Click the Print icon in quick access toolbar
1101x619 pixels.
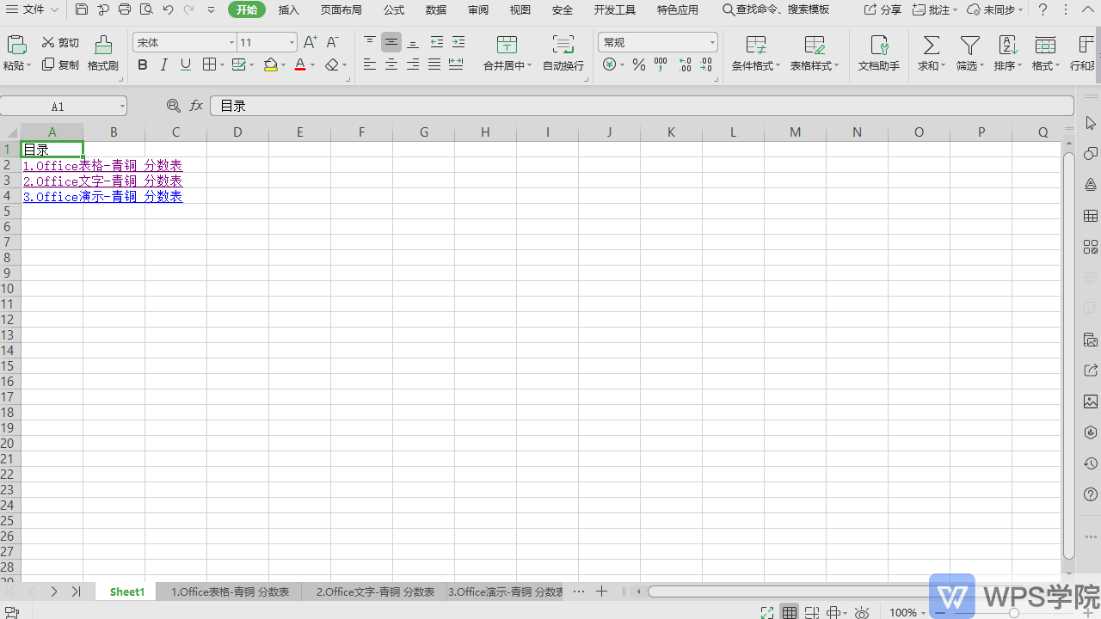[125, 9]
